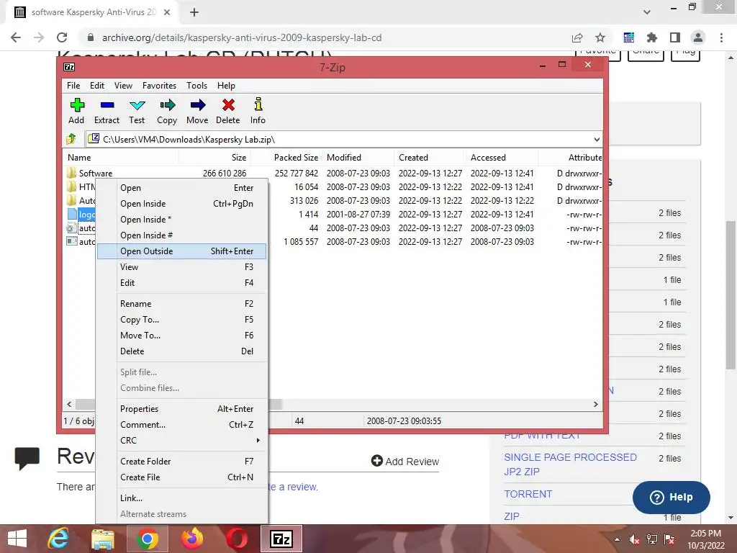Click the 7-Zip horizontal scrollbar left arrow
Image resolution: width=737 pixels, height=553 pixels.
click(69, 405)
